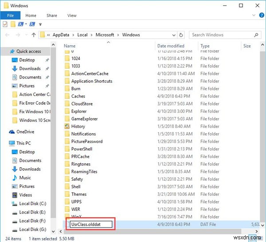Select the RoamingTiles folder name
This screenshot has width=266, height=242.
[x=84, y=172]
